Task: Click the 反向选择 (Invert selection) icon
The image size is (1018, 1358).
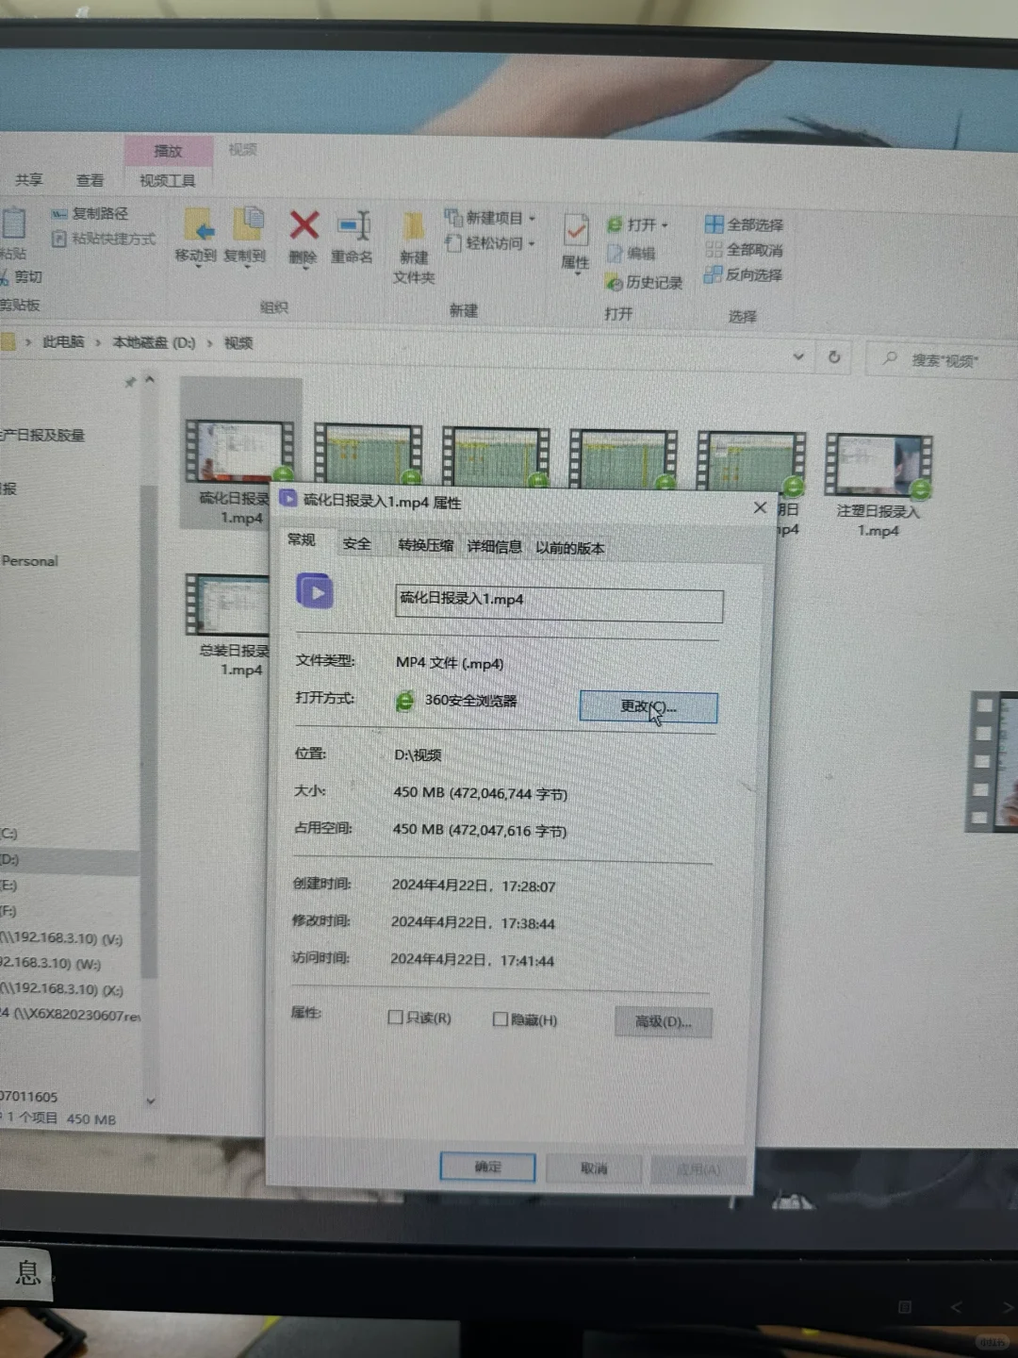Action: [x=745, y=275]
